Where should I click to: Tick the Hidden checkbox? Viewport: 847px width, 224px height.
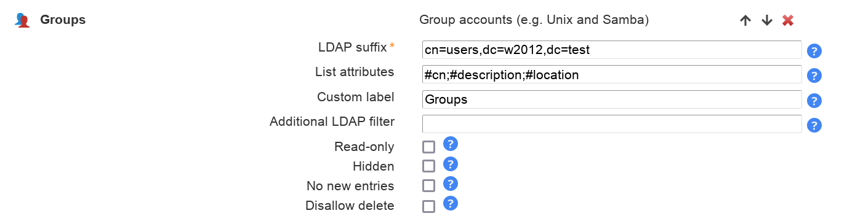coord(428,166)
